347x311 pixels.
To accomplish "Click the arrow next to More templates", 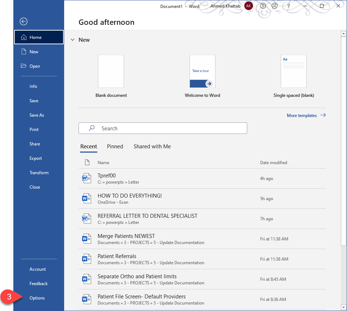I will tap(323, 115).
